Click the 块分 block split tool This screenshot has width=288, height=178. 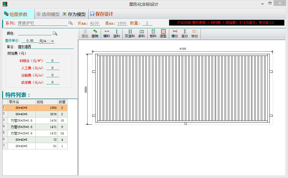[195, 34]
